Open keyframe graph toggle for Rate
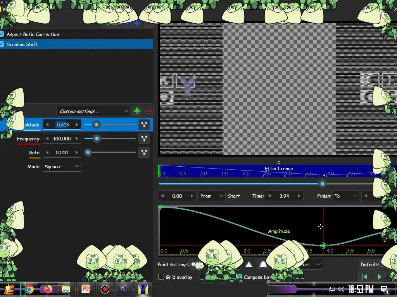397x297 pixels. [x=144, y=152]
